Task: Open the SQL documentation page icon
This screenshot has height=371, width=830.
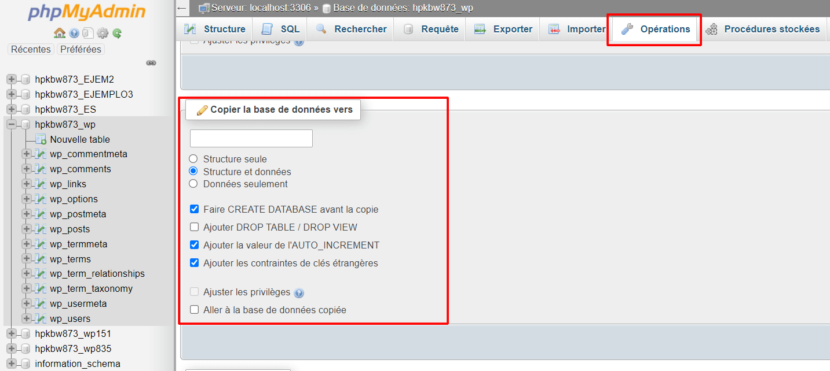Action: tap(87, 34)
